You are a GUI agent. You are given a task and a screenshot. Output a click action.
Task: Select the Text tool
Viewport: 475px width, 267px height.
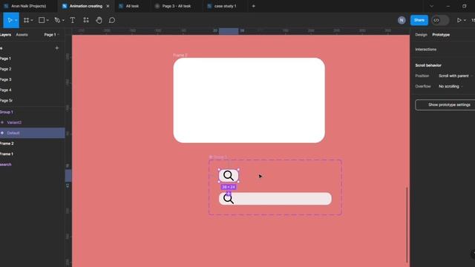73,20
